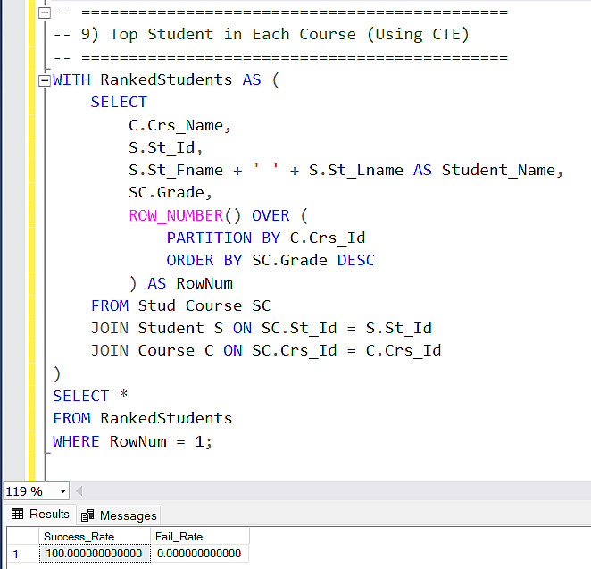Open the 119 % zoom dropdown

[62, 491]
